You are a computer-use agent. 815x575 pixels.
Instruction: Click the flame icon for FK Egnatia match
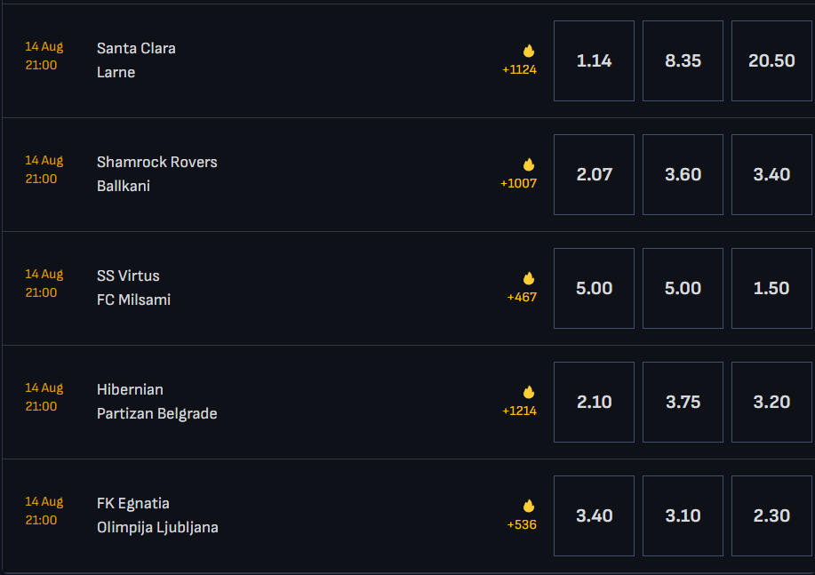[x=529, y=506]
